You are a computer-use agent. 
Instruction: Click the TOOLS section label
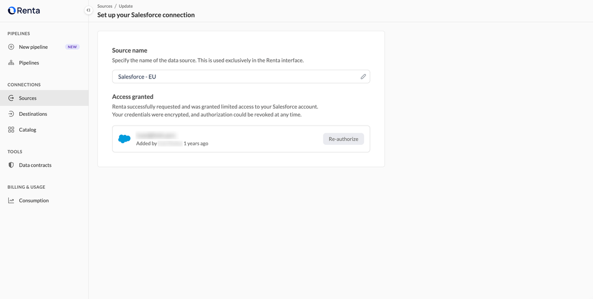(x=15, y=151)
